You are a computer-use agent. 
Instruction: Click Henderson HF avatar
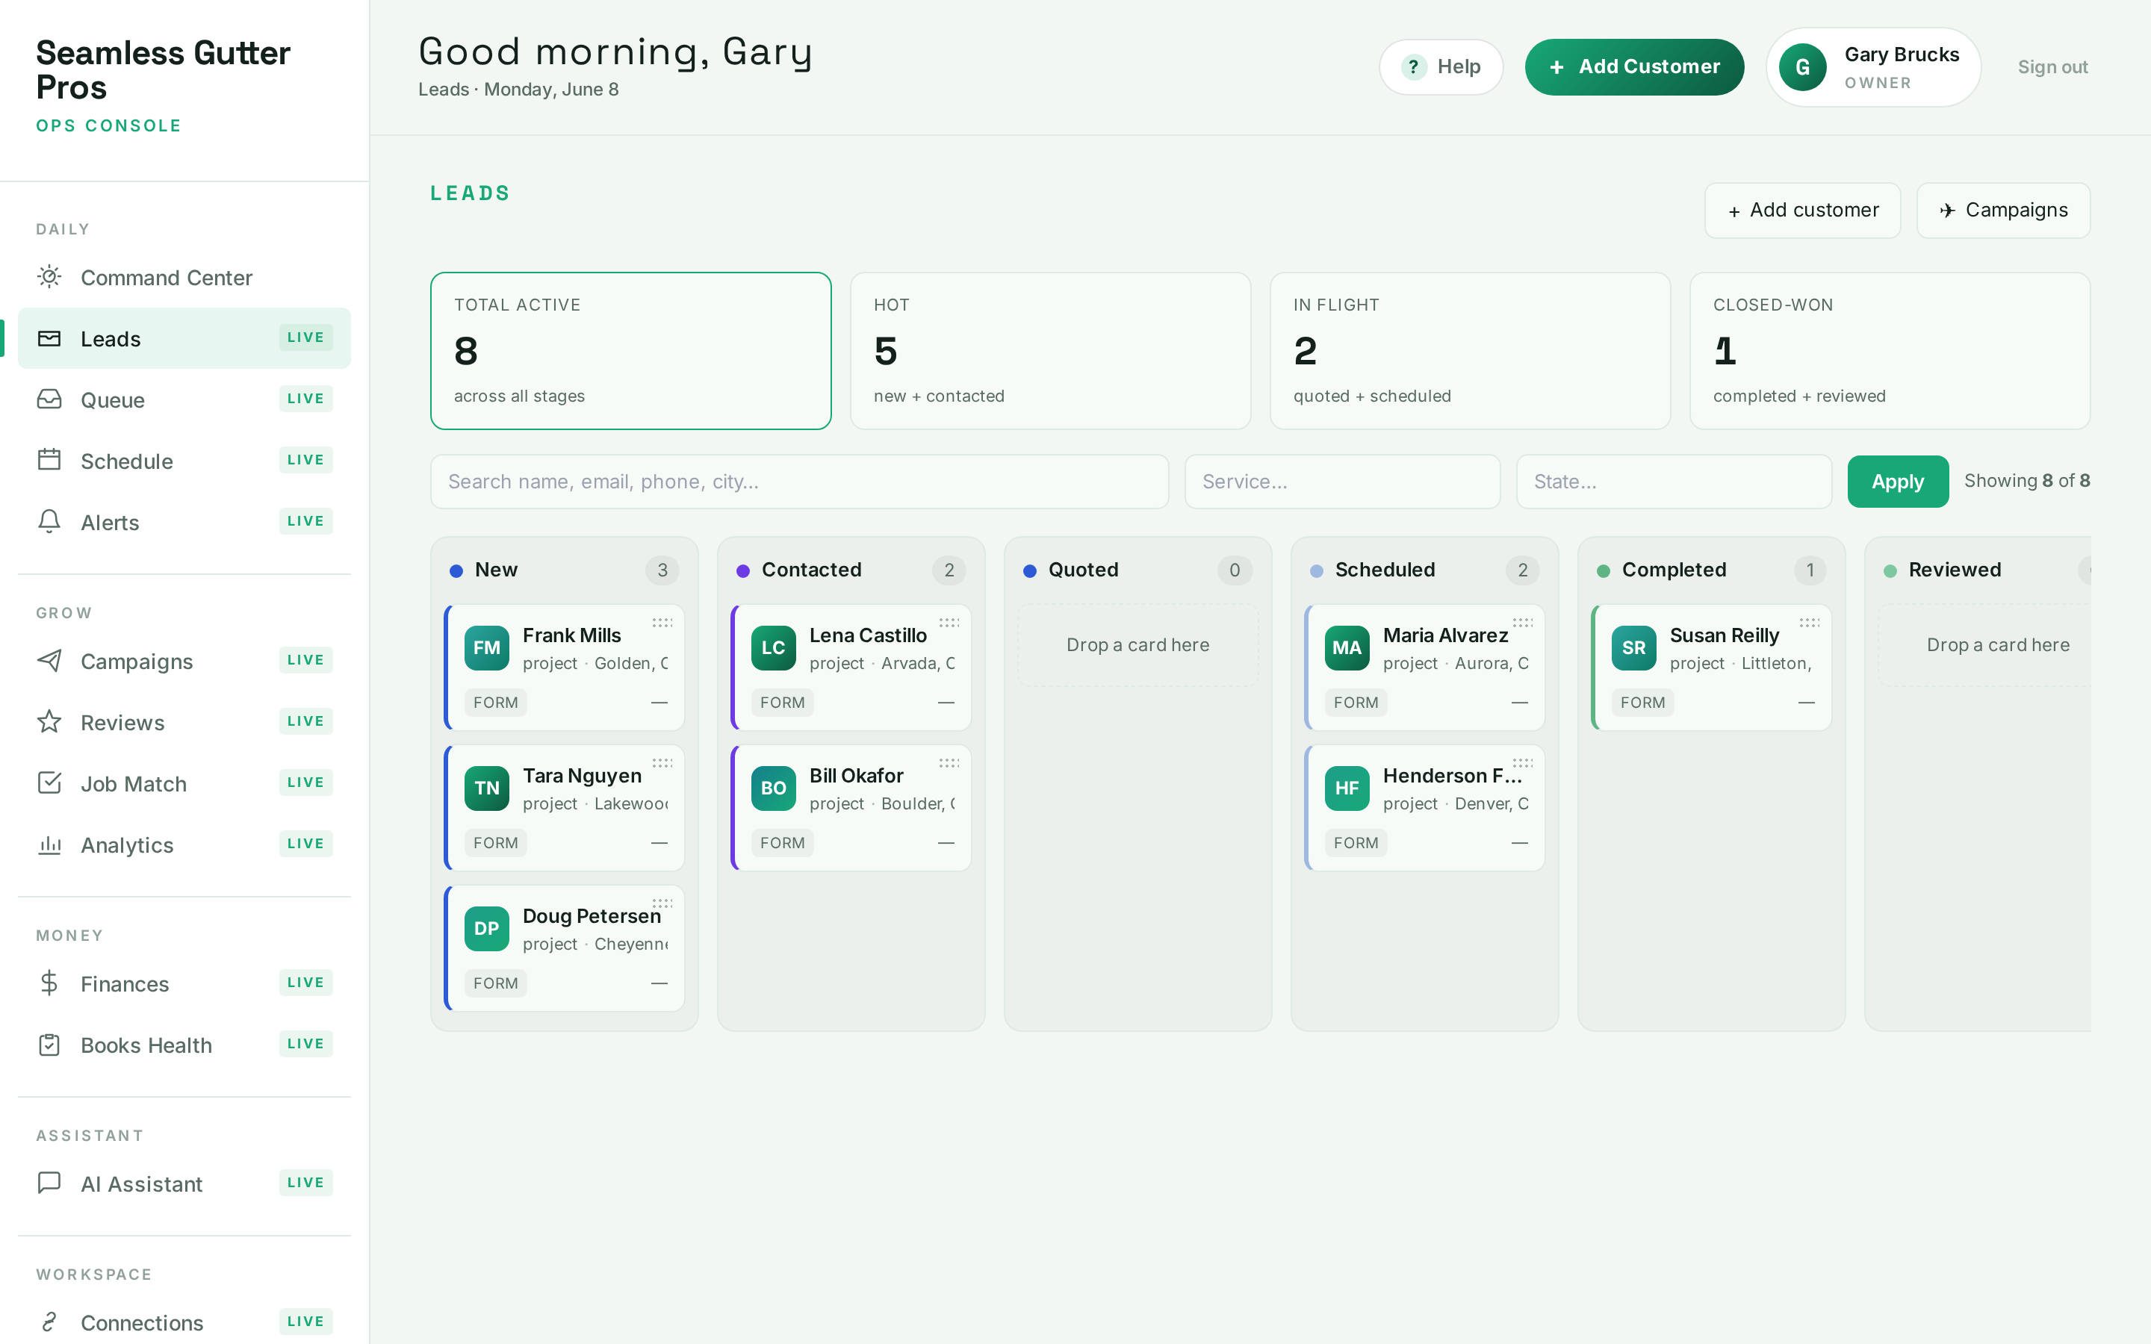1347,788
